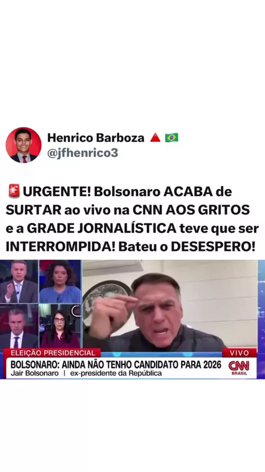Image resolution: width=265 pixels, height=472 pixels.
Task: Click the headline about candidato para 2026
Action: pos(116,365)
